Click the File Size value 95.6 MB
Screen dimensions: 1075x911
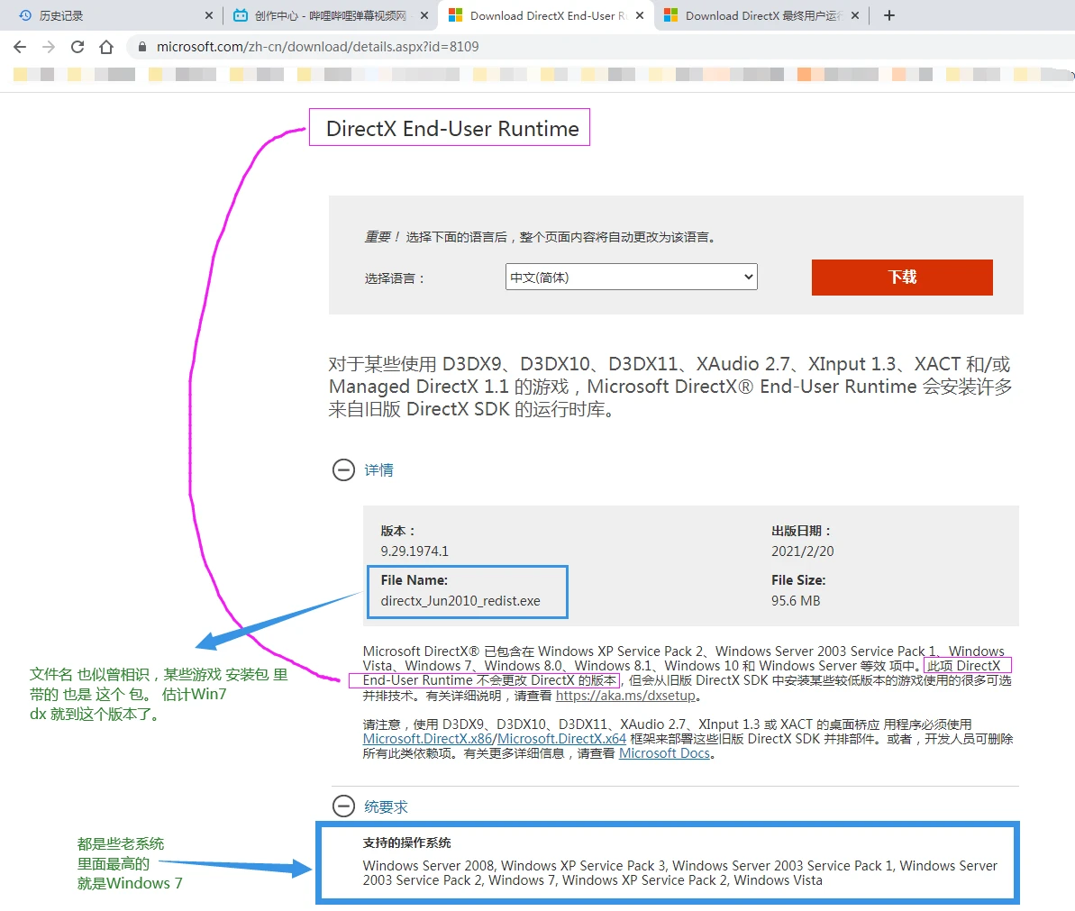pyautogui.click(x=796, y=600)
